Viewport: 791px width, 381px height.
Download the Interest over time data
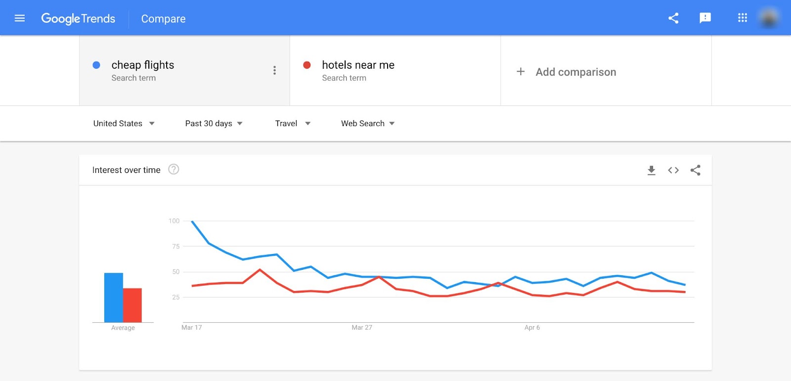652,170
